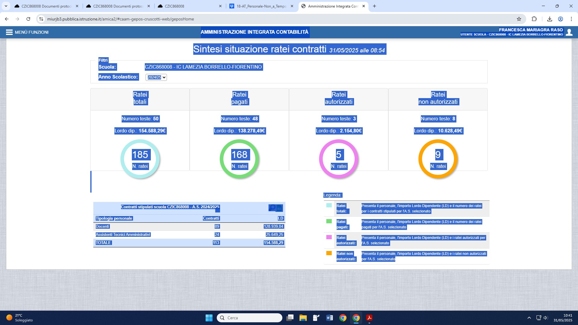Viewport: 578px width, 325px height.
Task: Click the Ratei non autorizzati card header
Action: pos(438,99)
